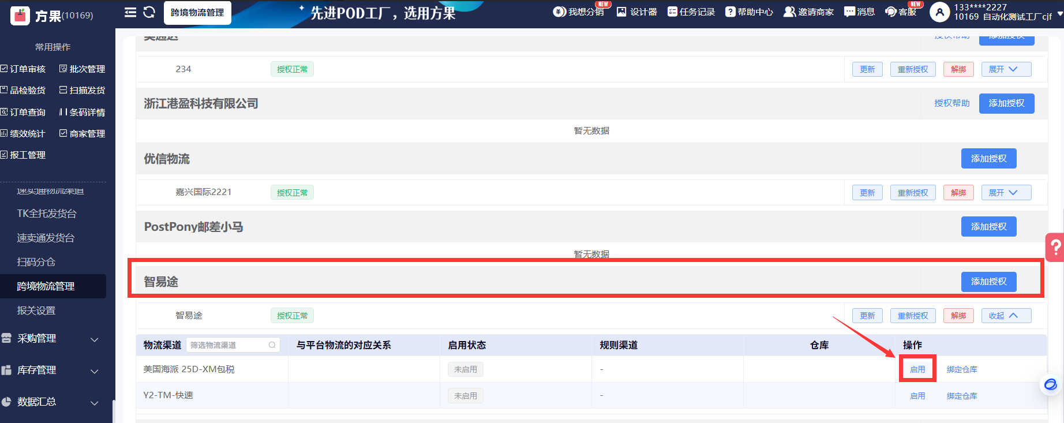Click the 美国海派 25D-XM包税 channel name
The image size is (1064, 423).
[x=189, y=369]
